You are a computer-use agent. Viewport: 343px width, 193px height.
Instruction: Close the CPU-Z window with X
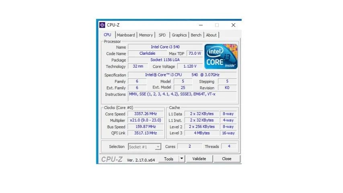[x=233, y=25]
